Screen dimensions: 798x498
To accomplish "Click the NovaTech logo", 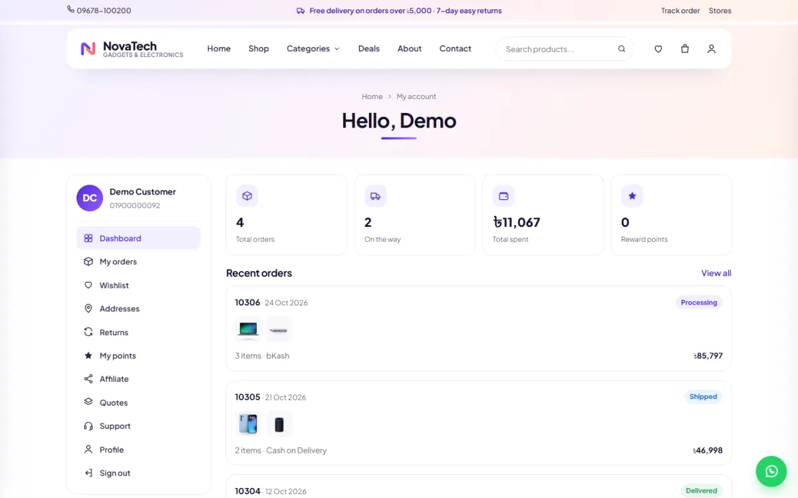I will (x=132, y=48).
